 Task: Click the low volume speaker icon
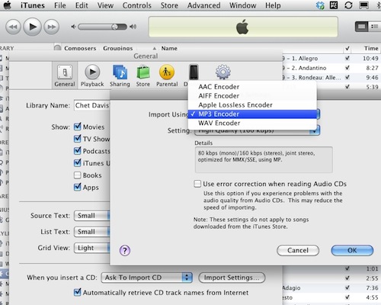point(73,27)
